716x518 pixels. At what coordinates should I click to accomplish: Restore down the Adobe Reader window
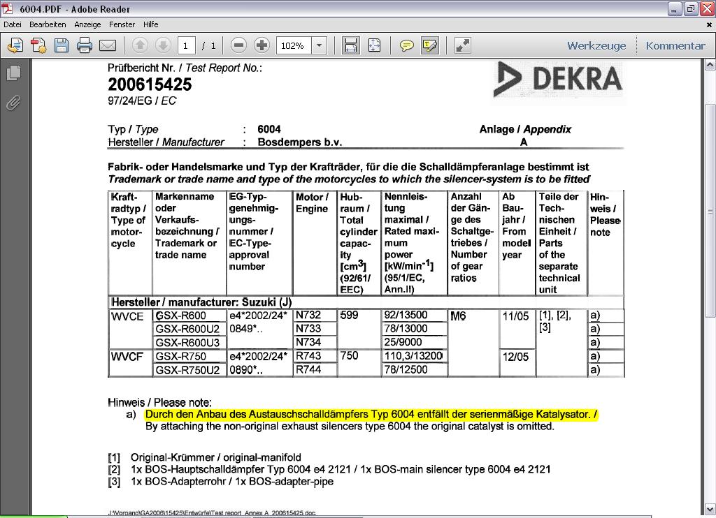[x=691, y=8]
